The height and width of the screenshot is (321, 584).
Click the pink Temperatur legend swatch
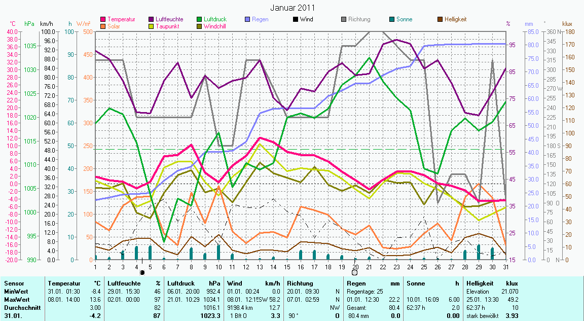pos(103,20)
